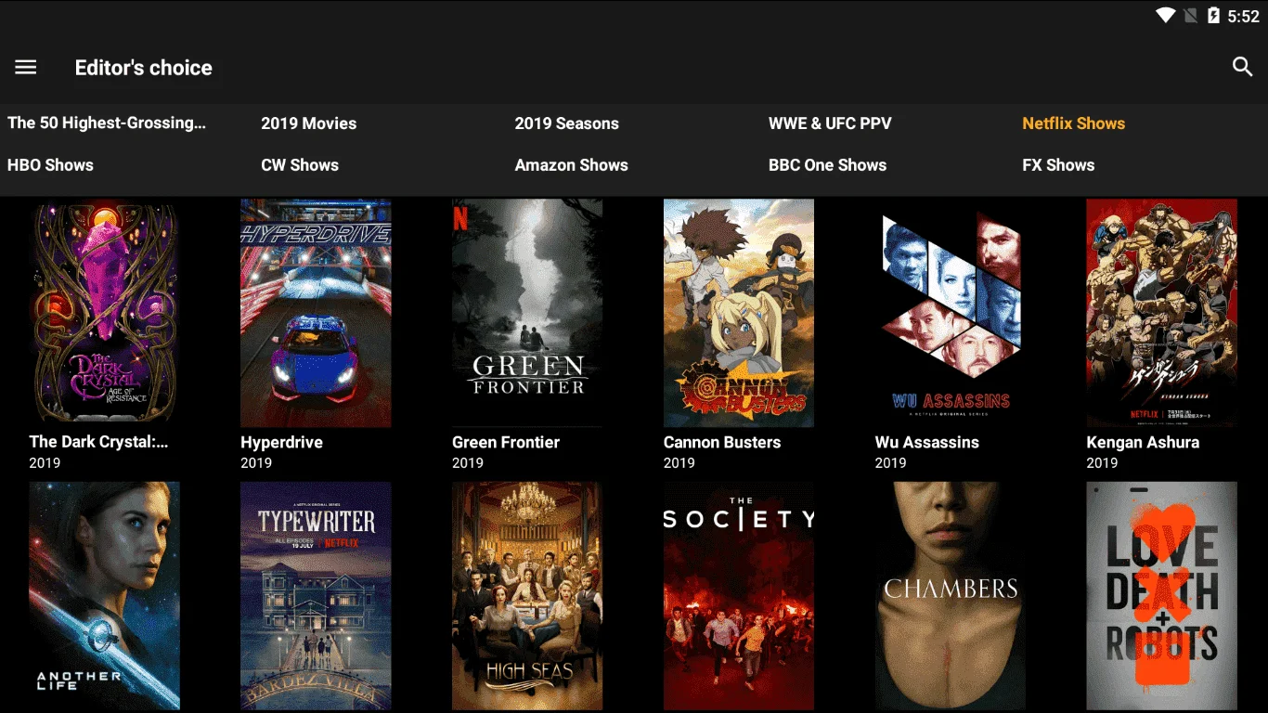The width and height of the screenshot is (1268, 713).
Task: Show the WWE & UFC PPV category
Action: (830, 123)
